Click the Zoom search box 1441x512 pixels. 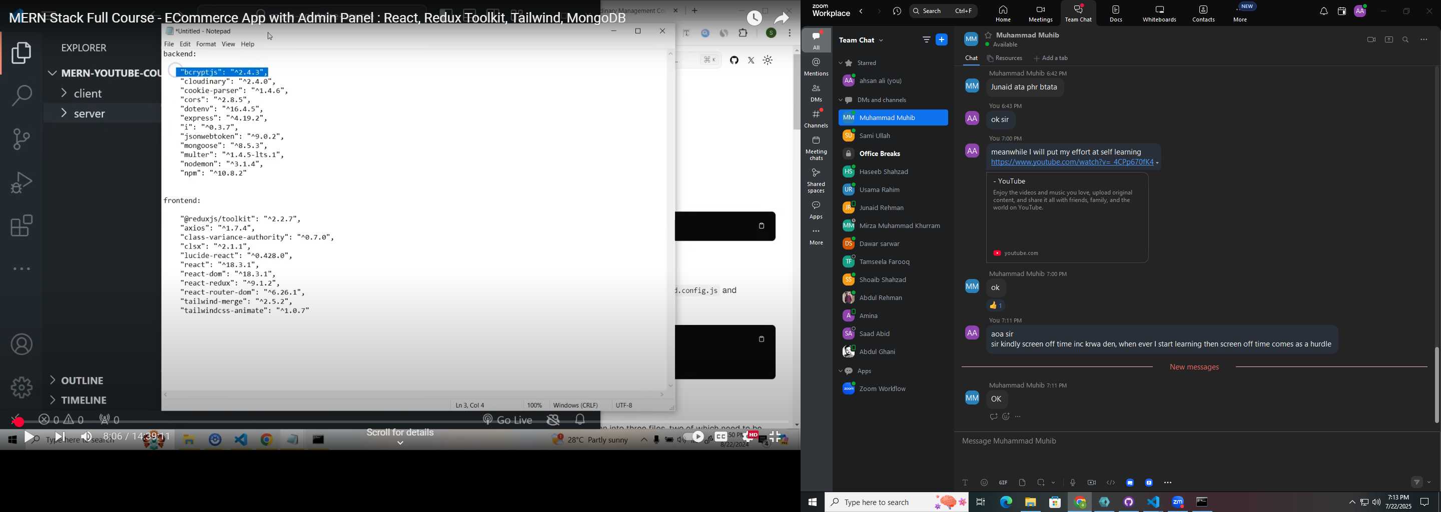(x=943, y=11)
